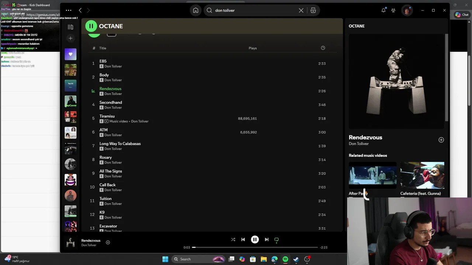This screenshot has height=265, width=472.
Task: Collapse Your Library sidebar
Action: pyautogui.click(x=70, y=27)
